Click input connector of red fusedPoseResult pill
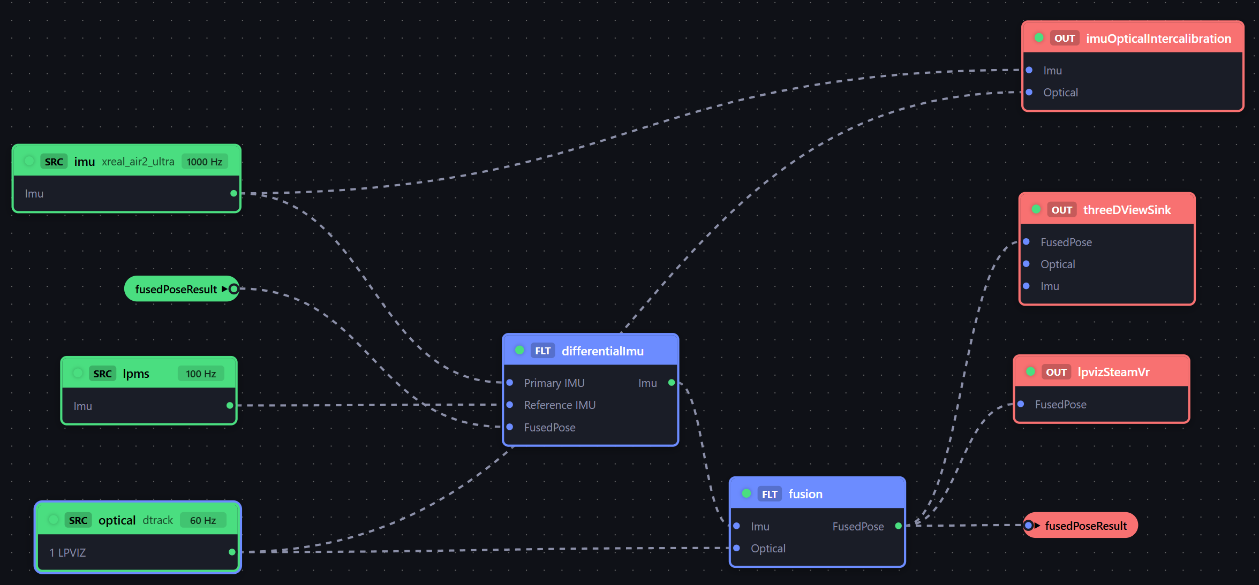 pos(1028,526)
